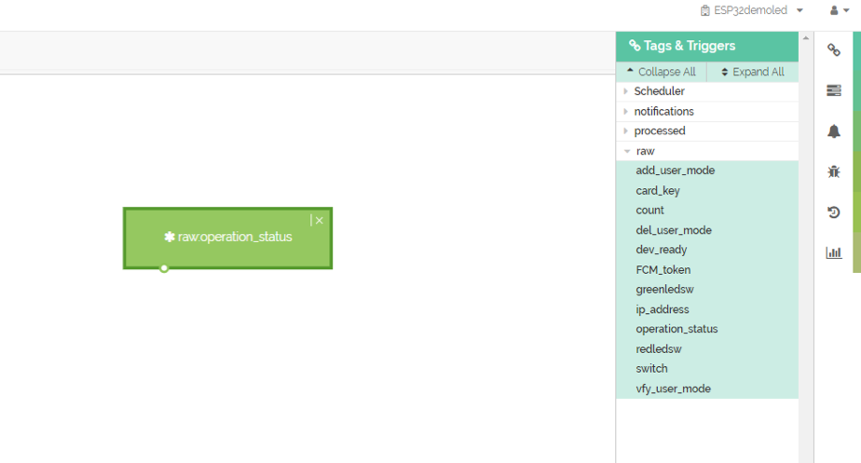Click Expand All button
861x463 pixels.
tap(752, 72)
